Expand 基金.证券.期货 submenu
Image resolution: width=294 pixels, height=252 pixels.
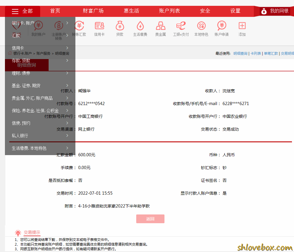(x=40, y=86)
